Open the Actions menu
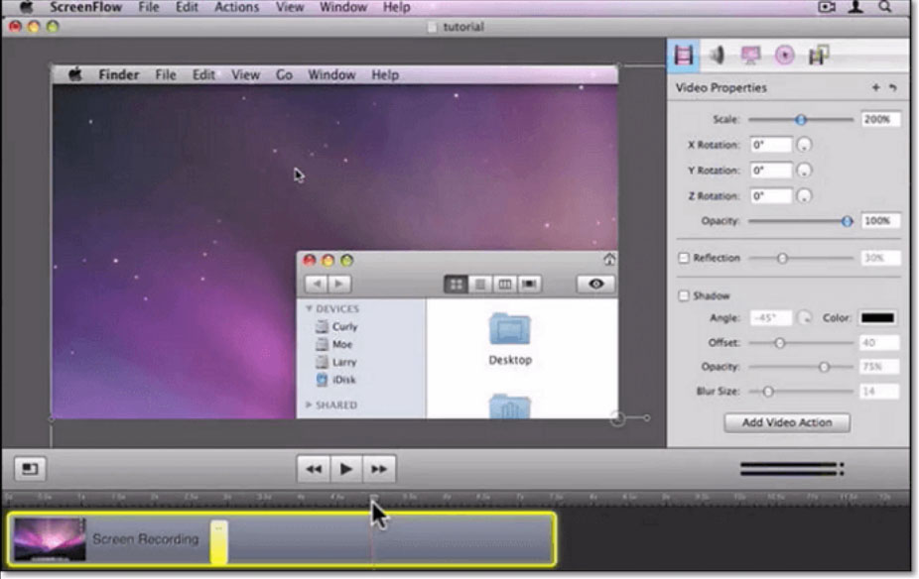 (x=236, y=7)
